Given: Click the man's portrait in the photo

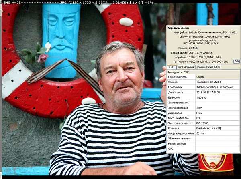Looking at the screenshot, I should [x=120, y=74].
